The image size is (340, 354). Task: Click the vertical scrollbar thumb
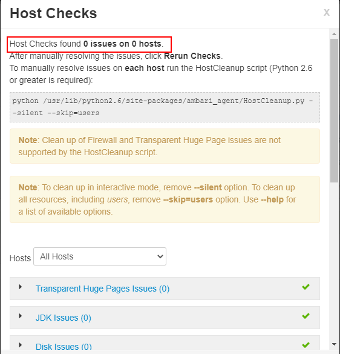tap(334, 110)
